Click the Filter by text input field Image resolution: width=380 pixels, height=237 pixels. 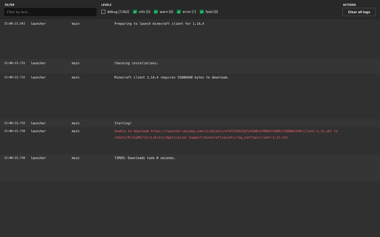tap(50, 12)
